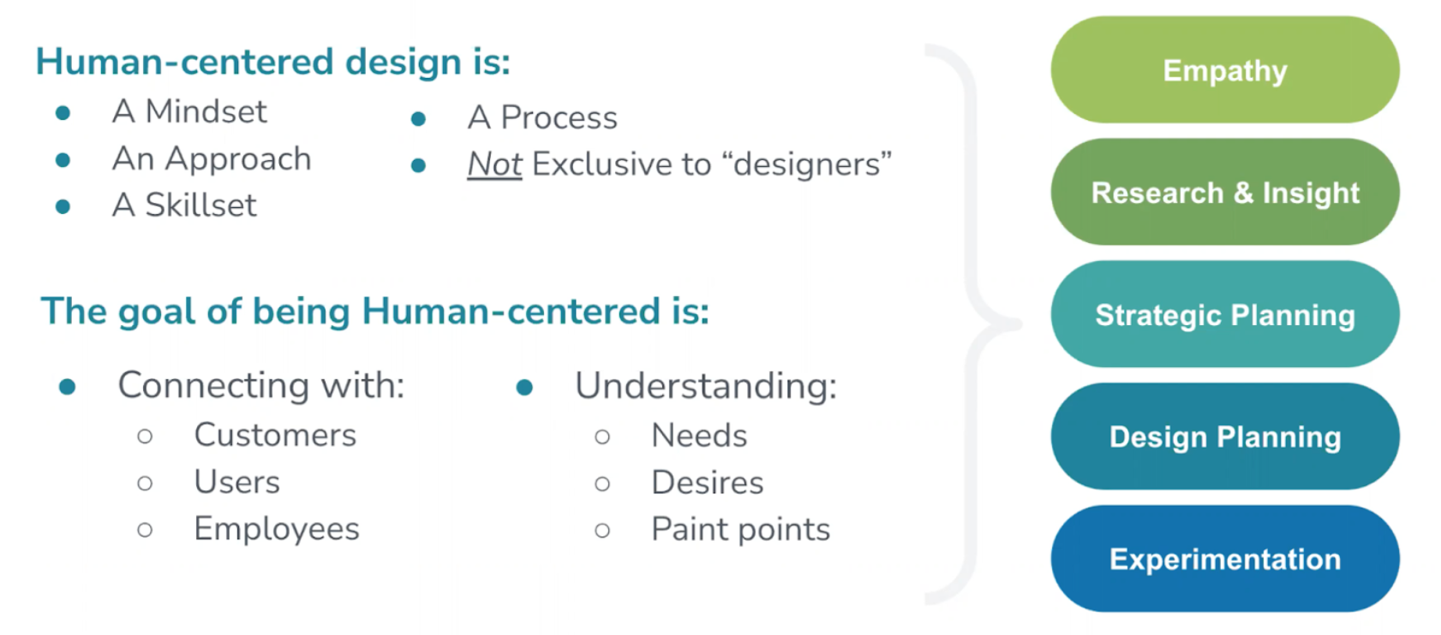Click the 'Human-centered design is:' heading

(273, 62)
